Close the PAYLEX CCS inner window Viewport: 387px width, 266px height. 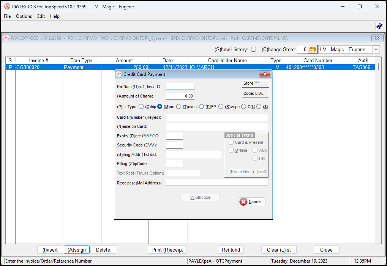(378, 38)
